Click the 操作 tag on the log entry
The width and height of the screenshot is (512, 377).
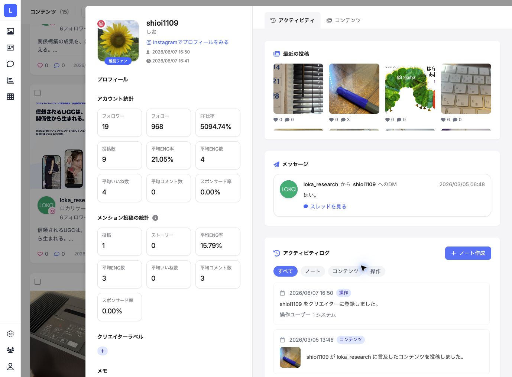(344, 293)
